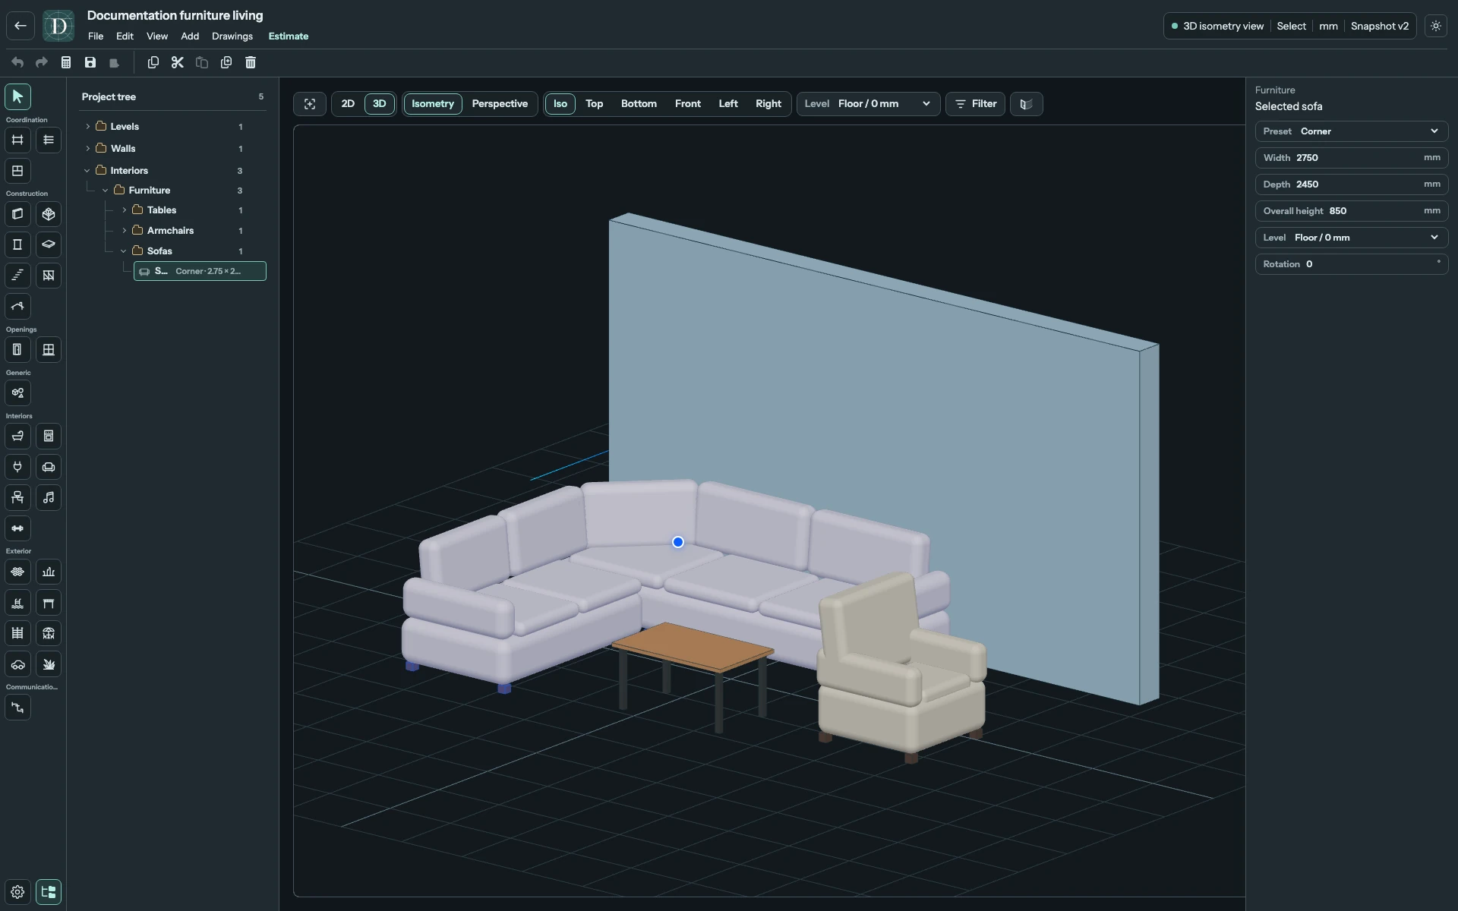Open the Level dropdown in view toolbar
The width and height of the screenshot is (1458, 911).
(868, 104)
